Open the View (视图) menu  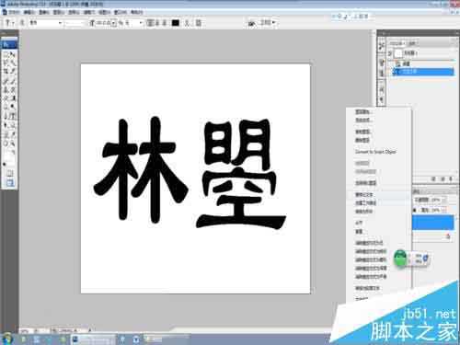104,12
